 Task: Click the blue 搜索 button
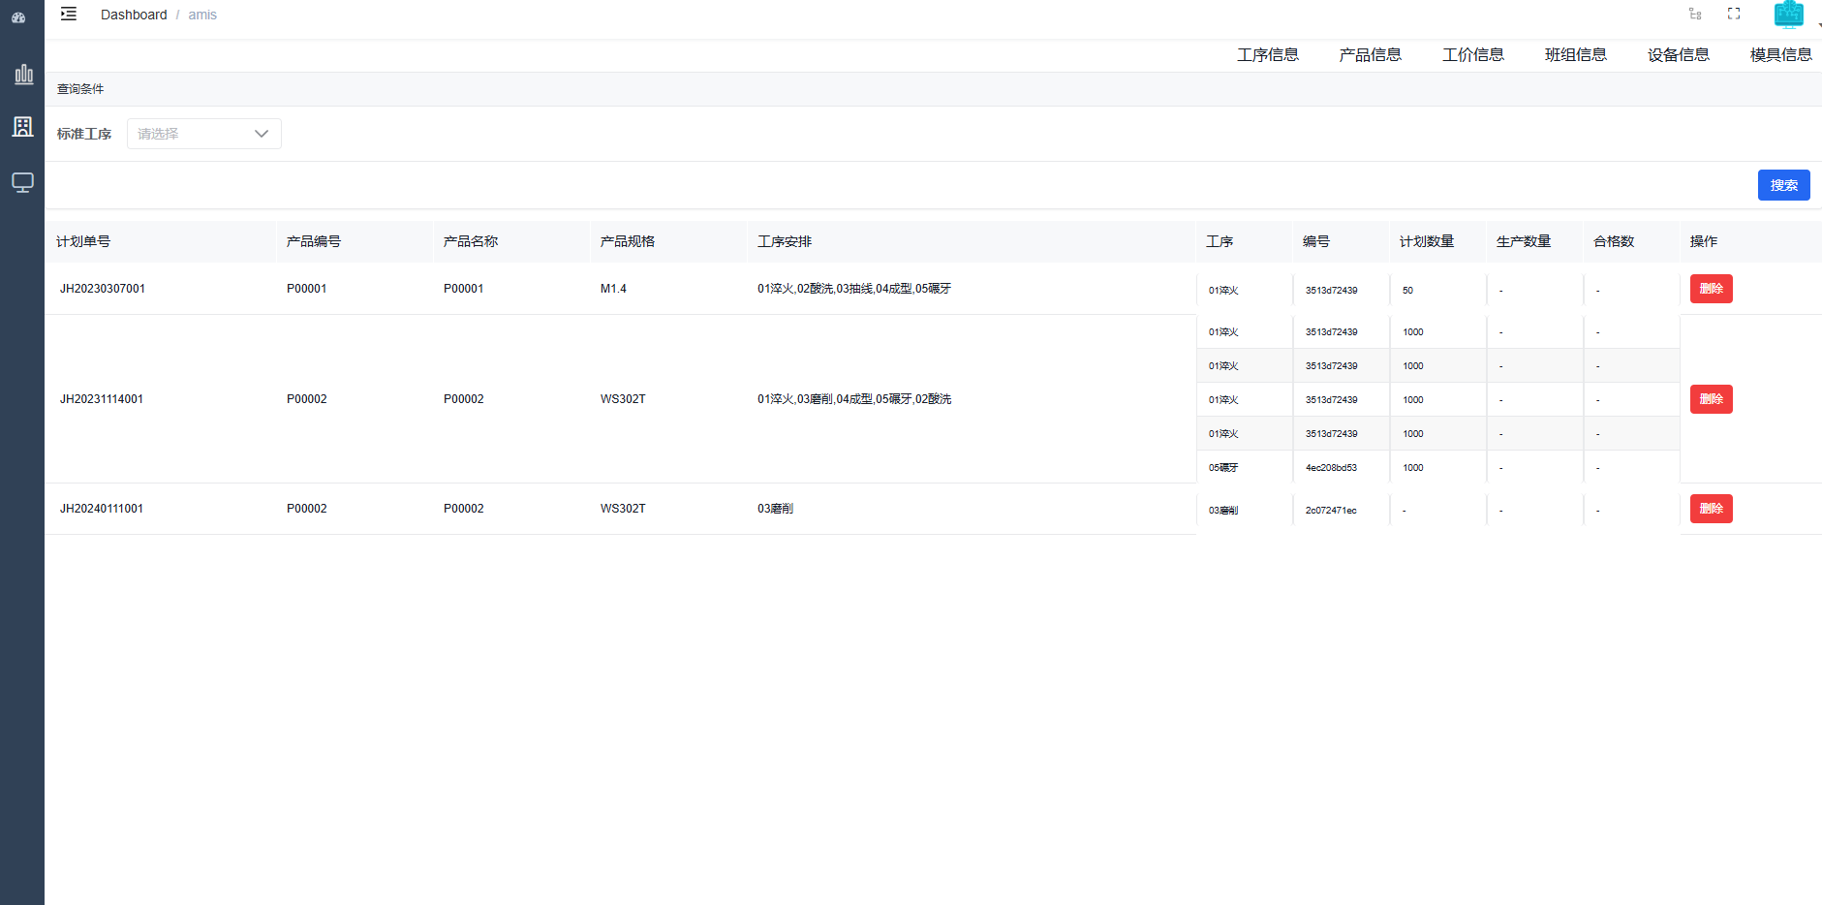pos(1784,185)
